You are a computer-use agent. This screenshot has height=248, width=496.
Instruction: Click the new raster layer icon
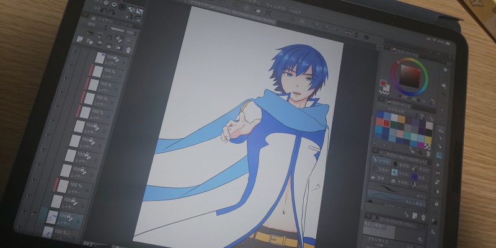[x=80, y=38]
